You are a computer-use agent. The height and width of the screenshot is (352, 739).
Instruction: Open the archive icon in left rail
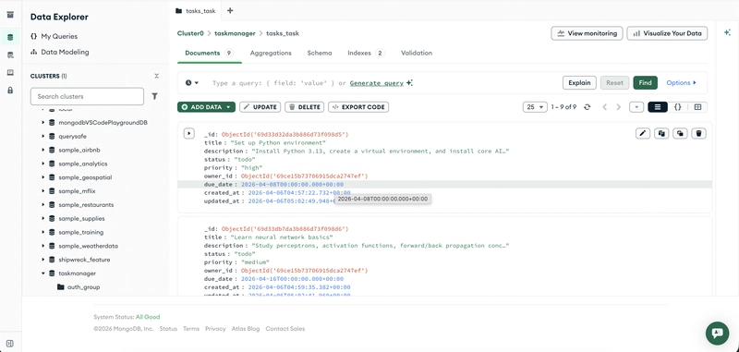click(x=10, y=15)
